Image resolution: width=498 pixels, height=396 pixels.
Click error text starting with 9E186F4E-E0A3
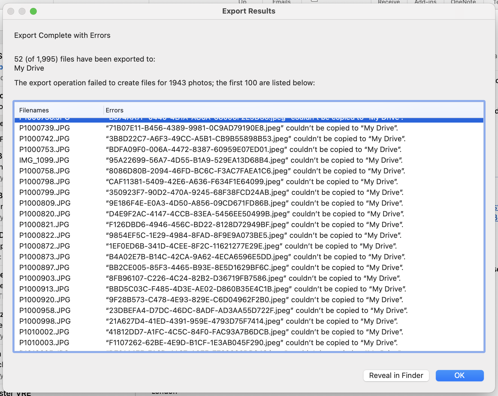pos(254,203)
